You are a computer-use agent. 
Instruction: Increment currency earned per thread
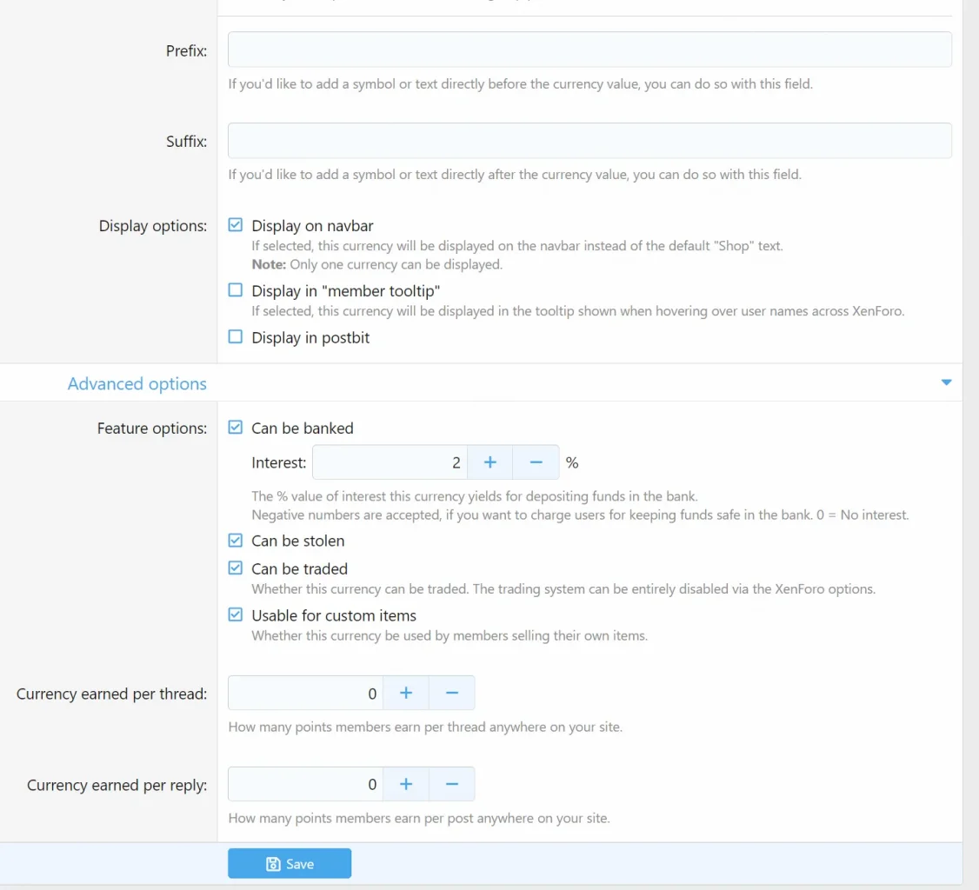tap(406, 693)
